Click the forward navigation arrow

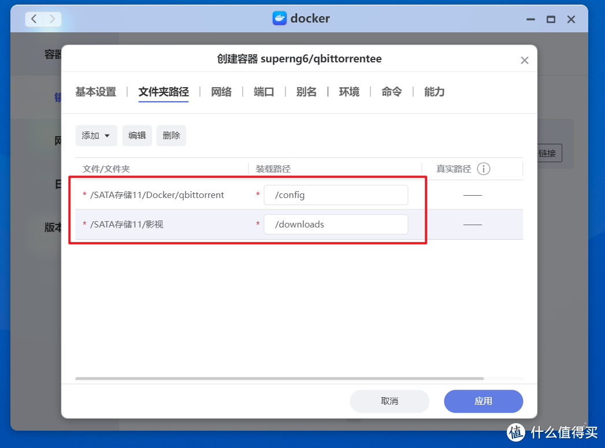tap(53, 19)
